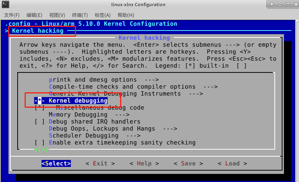Screen dimensions: 299x182
Task: Click the Help button
Action: point(144,164)
